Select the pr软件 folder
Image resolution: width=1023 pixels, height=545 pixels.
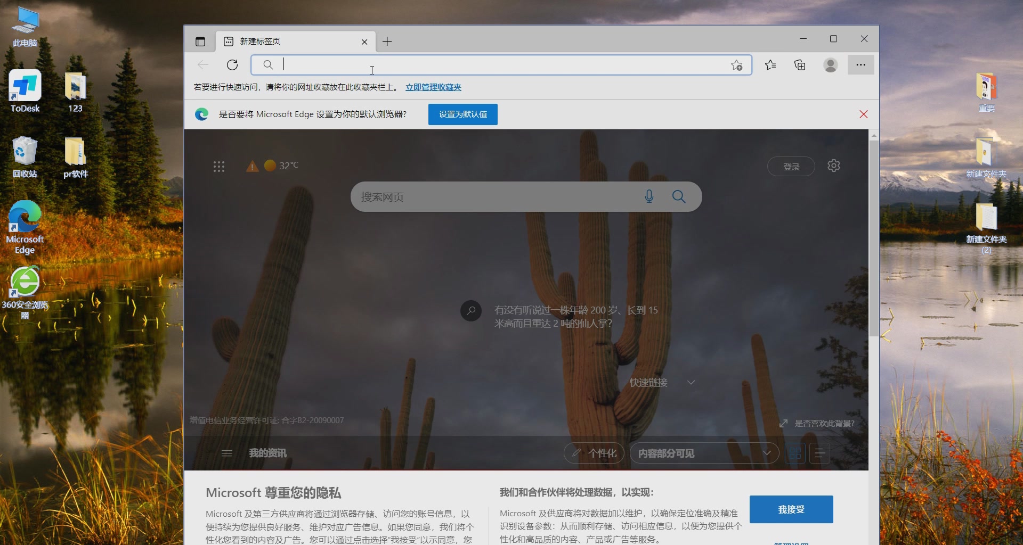click(x=75, y=157)
